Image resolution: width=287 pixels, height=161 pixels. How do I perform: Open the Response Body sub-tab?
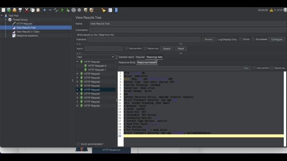point(127,63)
